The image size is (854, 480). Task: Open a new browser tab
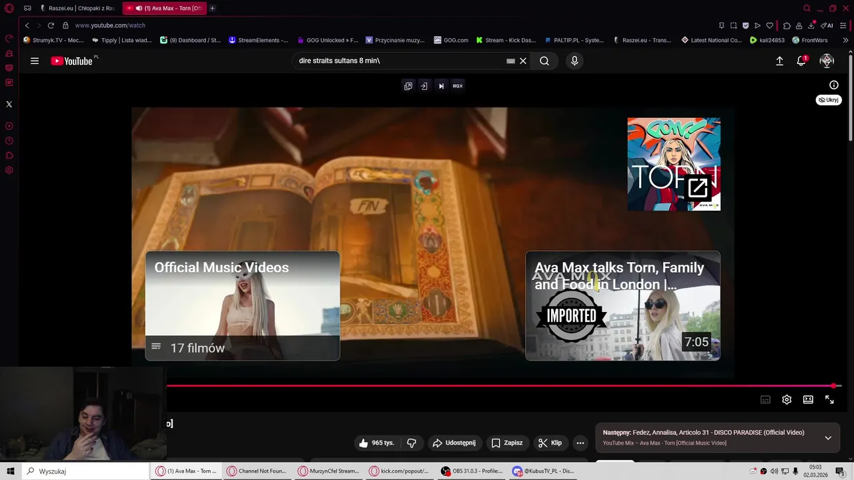(212, 8)
